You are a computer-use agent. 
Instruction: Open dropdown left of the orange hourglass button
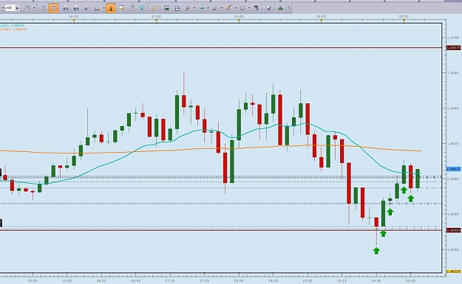(103, 8)
